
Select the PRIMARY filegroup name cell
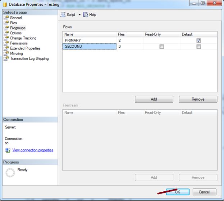(x=90, y=40)
